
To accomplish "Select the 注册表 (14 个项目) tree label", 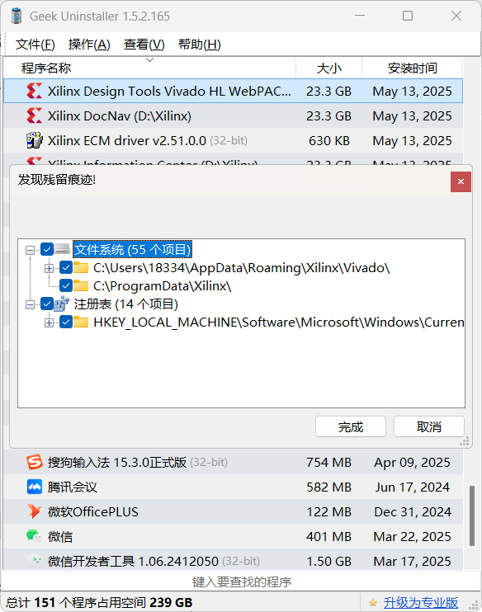I will [125, 304].
